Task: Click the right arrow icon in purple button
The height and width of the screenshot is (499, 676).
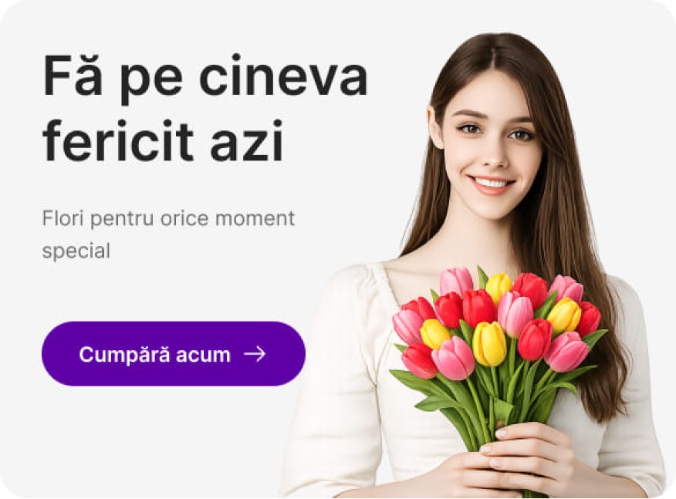Action: coord(255,354)
